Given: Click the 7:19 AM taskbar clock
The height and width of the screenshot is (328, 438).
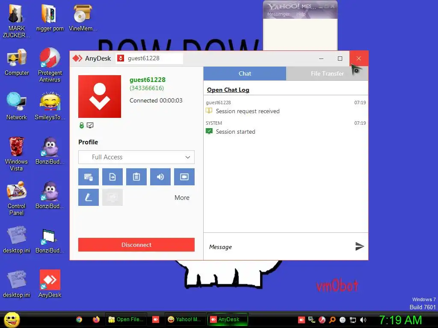Looking at the screenshot, I should click(x=400, y=320).
